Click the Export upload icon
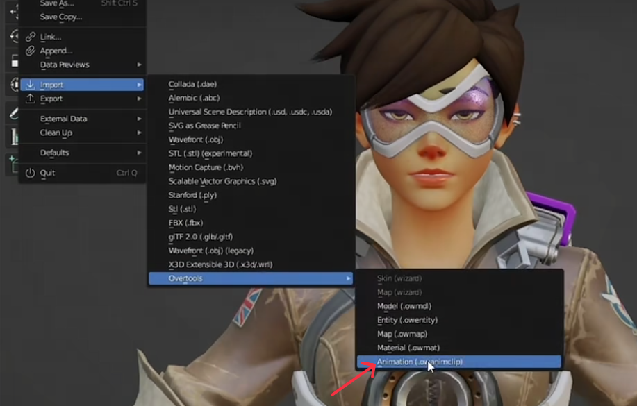Screen dimensions: 637x406 point(31,99)
